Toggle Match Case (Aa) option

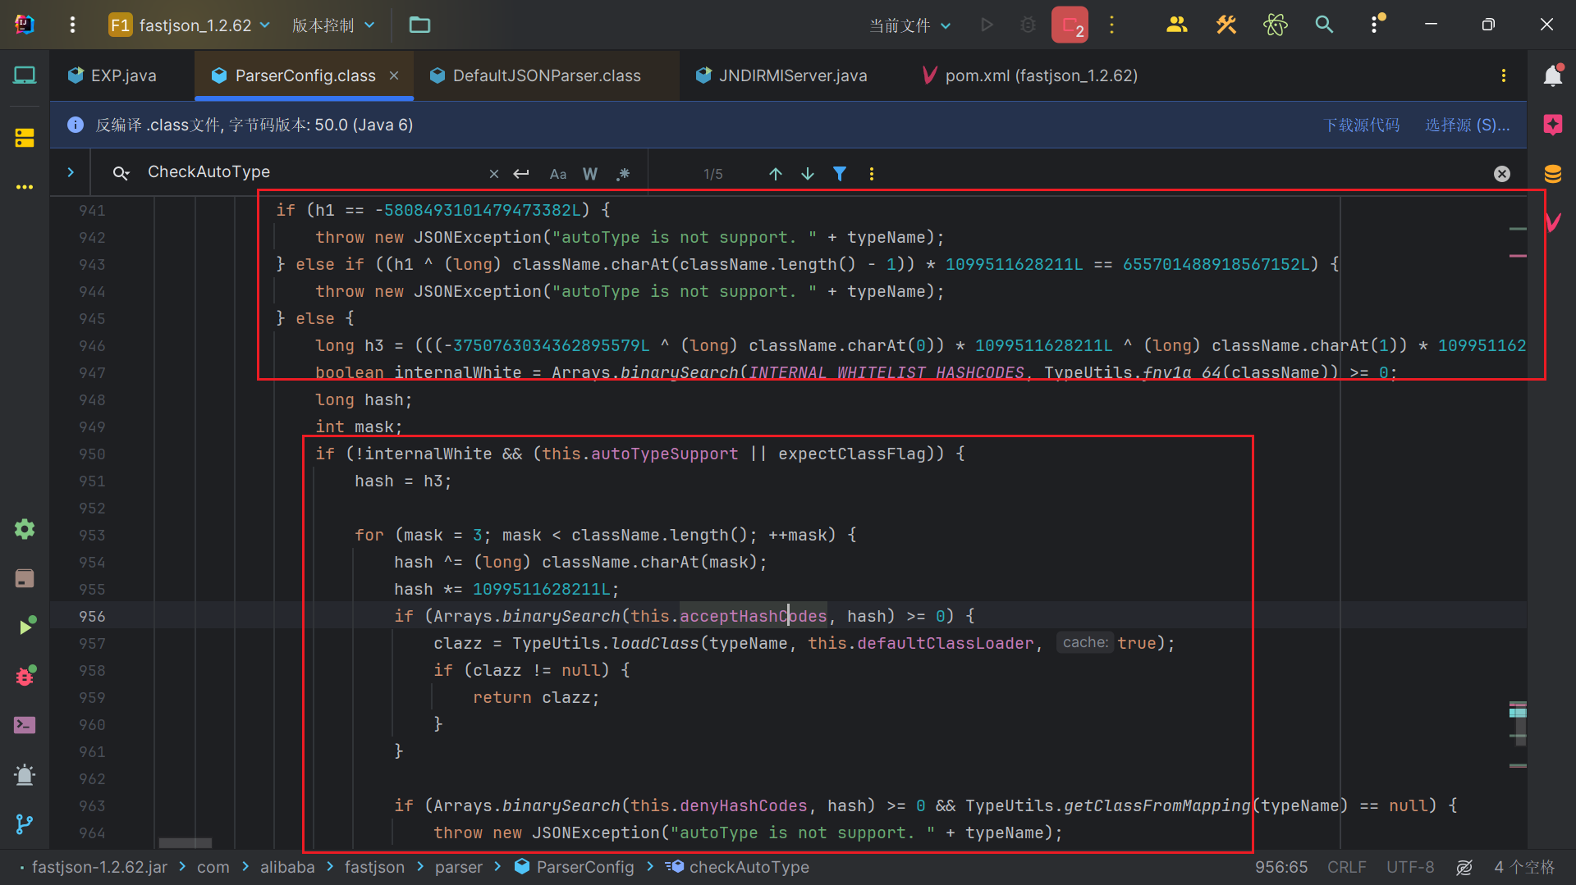[x=558, y=174]
